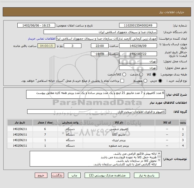Select the متوسط purchase type radio
Image resolution: width=194 pixels, height=188 pixels.
[x=145, y=81]
